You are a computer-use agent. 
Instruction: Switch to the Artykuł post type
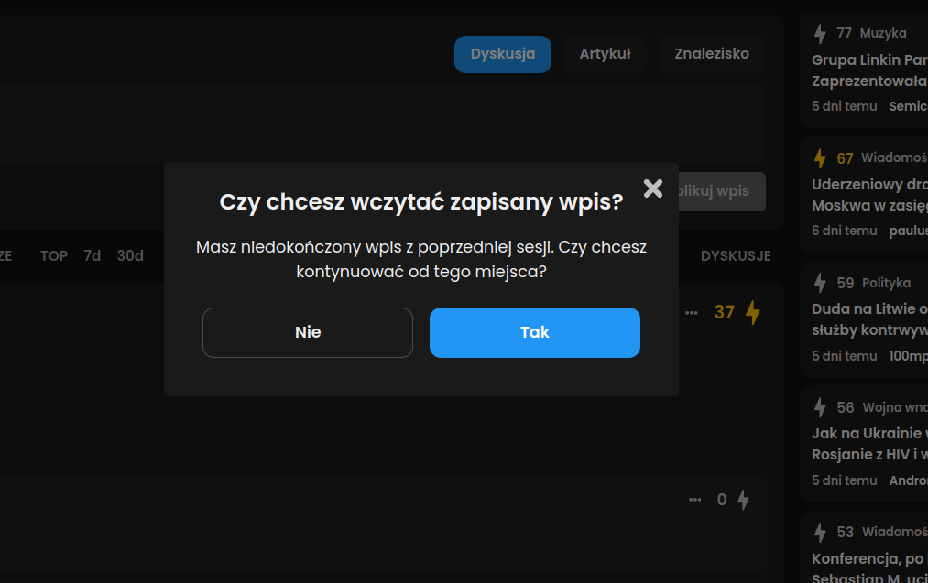605,54
